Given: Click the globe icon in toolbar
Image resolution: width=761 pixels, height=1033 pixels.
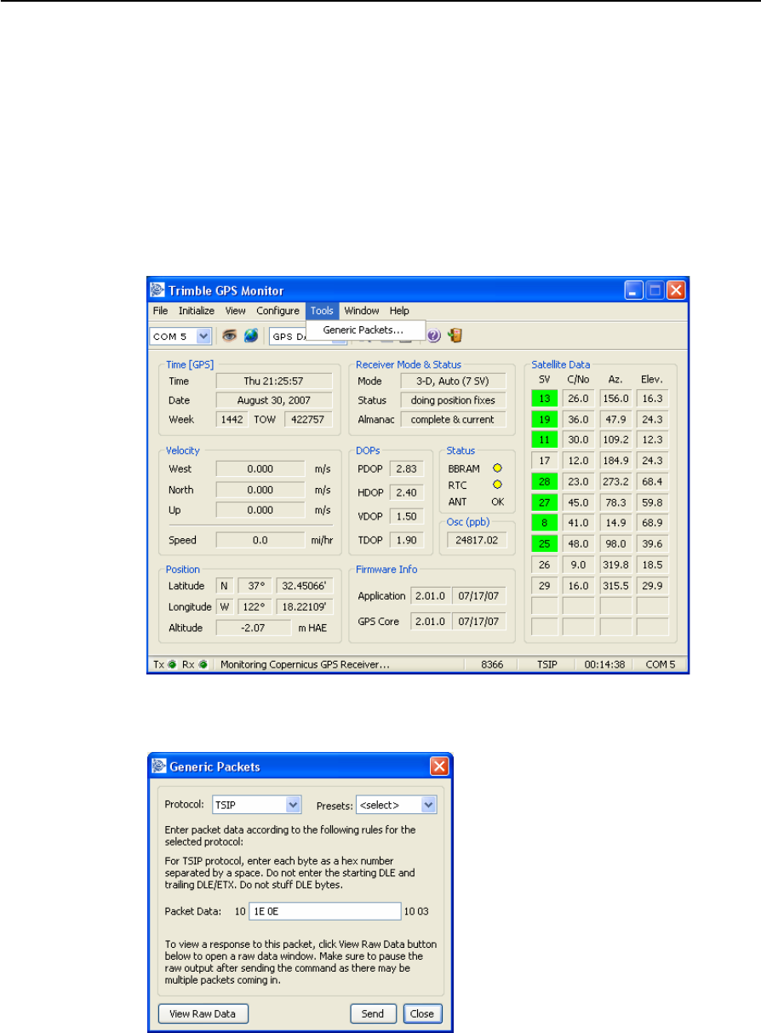Looking at the screenshot, I should [x=250, y=336].
